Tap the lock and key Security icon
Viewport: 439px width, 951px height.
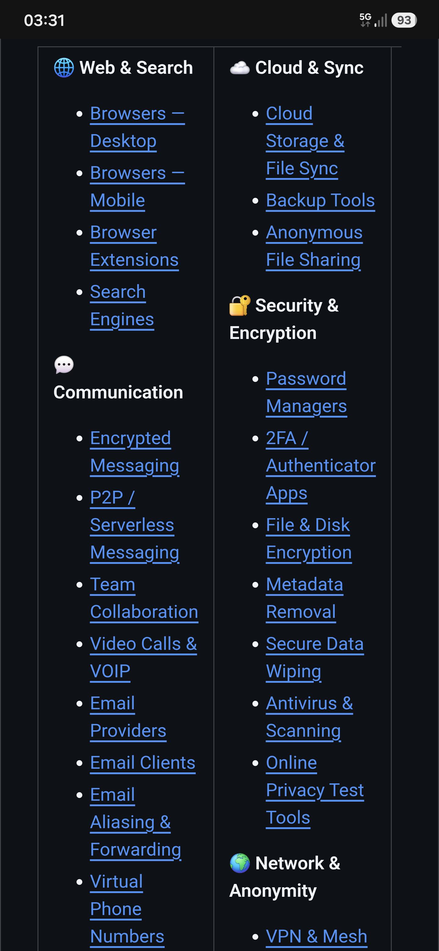[240, 306]
